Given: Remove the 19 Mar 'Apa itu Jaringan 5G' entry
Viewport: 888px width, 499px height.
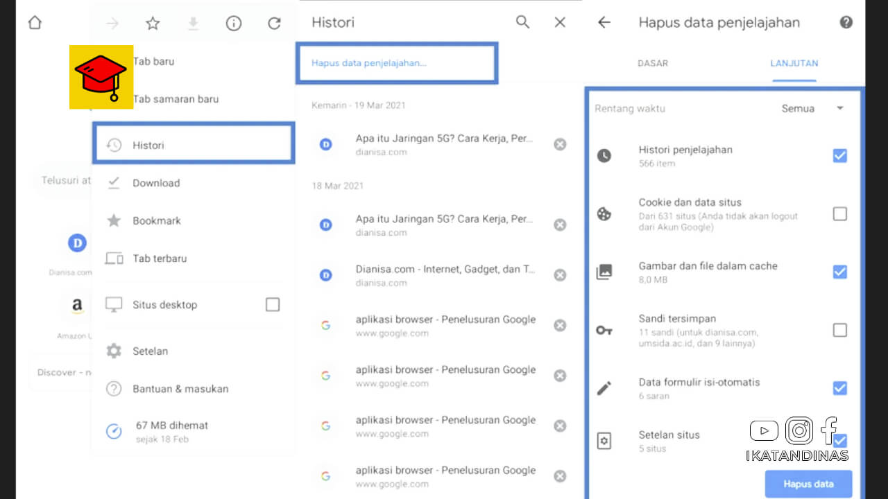Looking at the screenshot, I should (560, 144).
